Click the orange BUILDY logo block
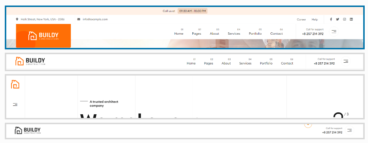This screenshot has width=368, height=143. (x=44, y=36)
